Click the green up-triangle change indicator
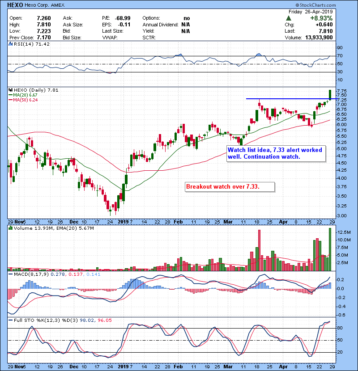The image size is (358, 371). point(288,18)
